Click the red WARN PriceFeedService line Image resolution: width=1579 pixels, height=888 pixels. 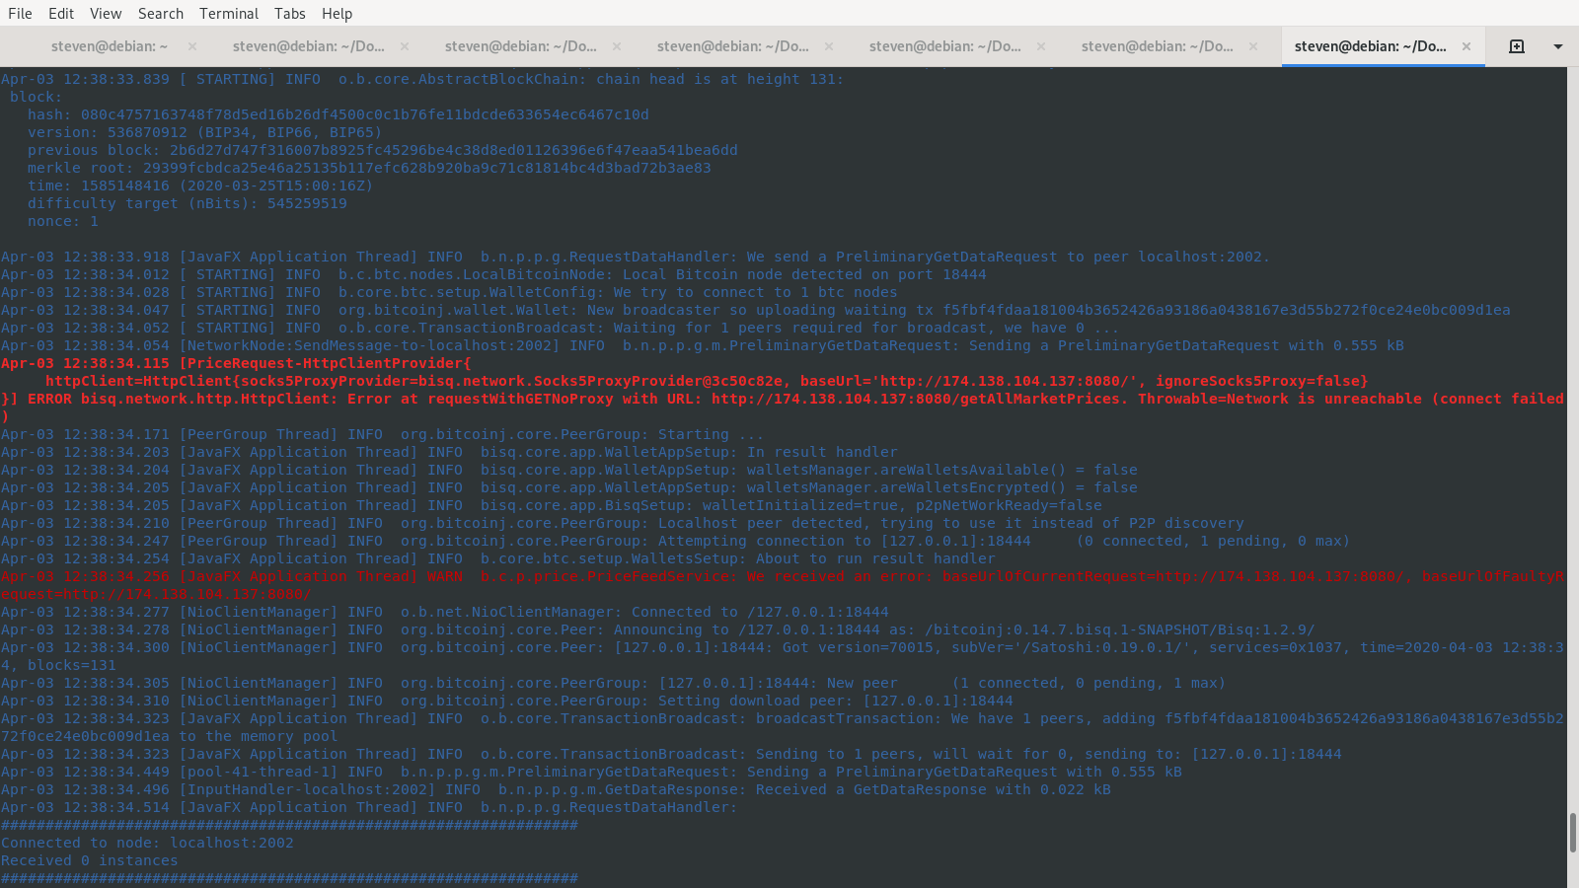(x=782, y=585)
